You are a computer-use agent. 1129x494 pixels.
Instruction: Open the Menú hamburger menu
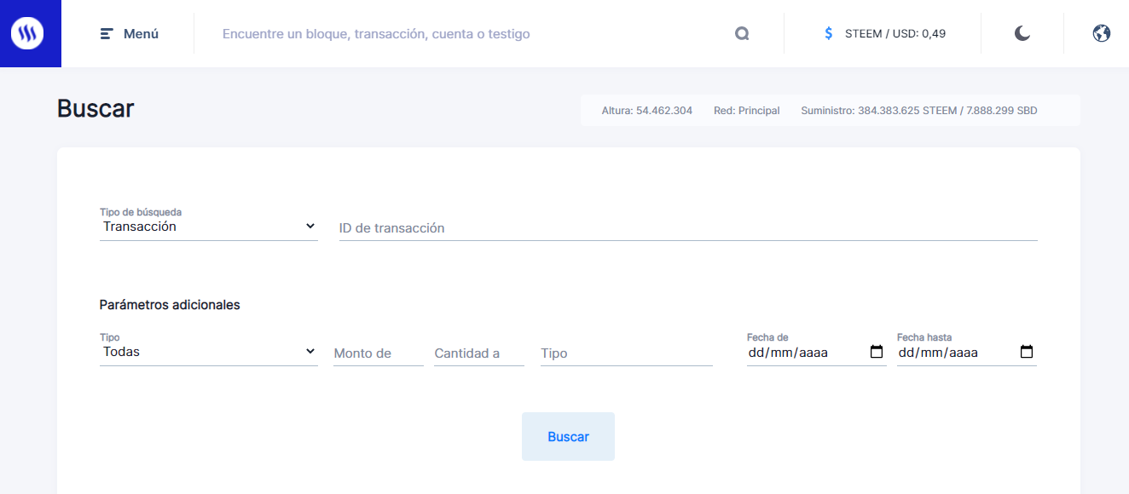[x=130, y=34]
